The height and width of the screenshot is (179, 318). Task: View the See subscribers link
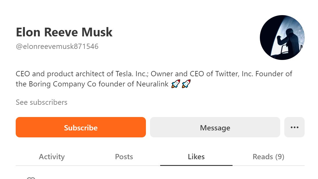(x=42, y=102)
